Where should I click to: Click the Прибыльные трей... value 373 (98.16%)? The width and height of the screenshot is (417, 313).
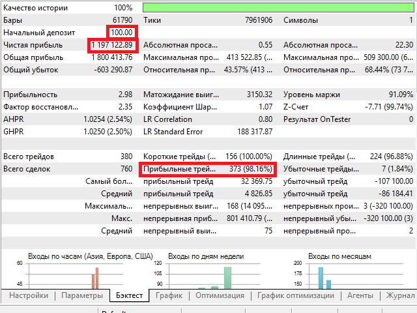pos(251,169)
